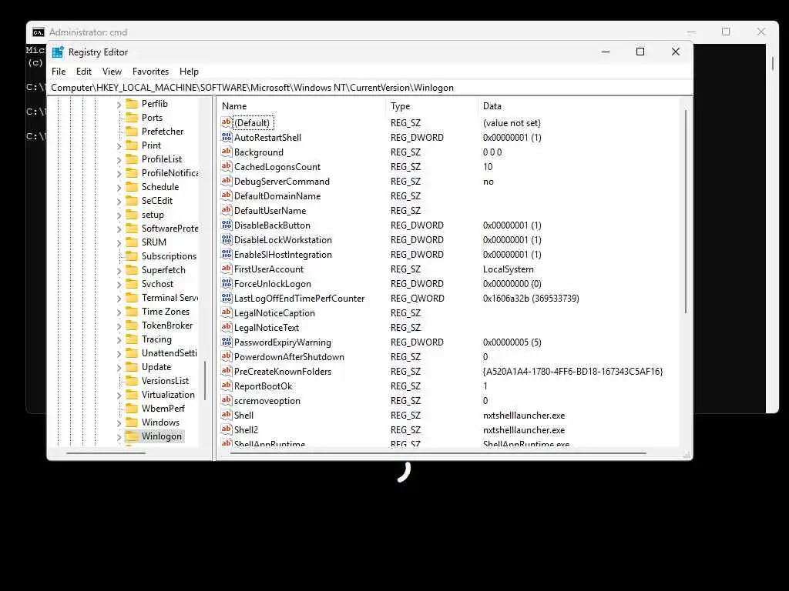The width and height of the screenshot is (789, 591).
Task: Click the cmd window title bar icon
Action: coord(39,32)
